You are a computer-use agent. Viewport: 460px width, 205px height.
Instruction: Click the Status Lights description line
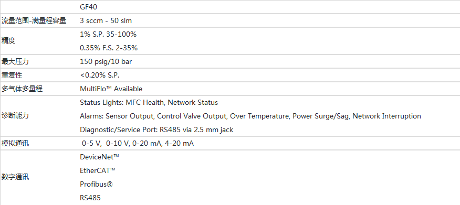pos(149,103)
